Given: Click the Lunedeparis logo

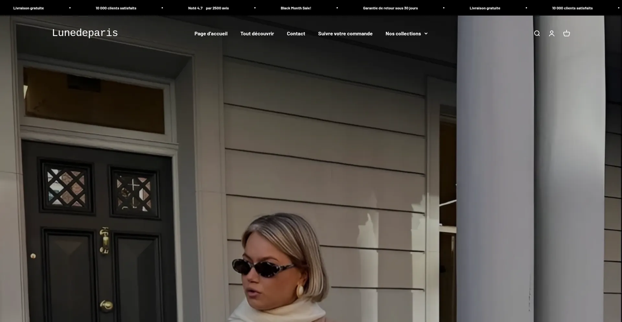Looking at the screenshot, I should point(85,33).
